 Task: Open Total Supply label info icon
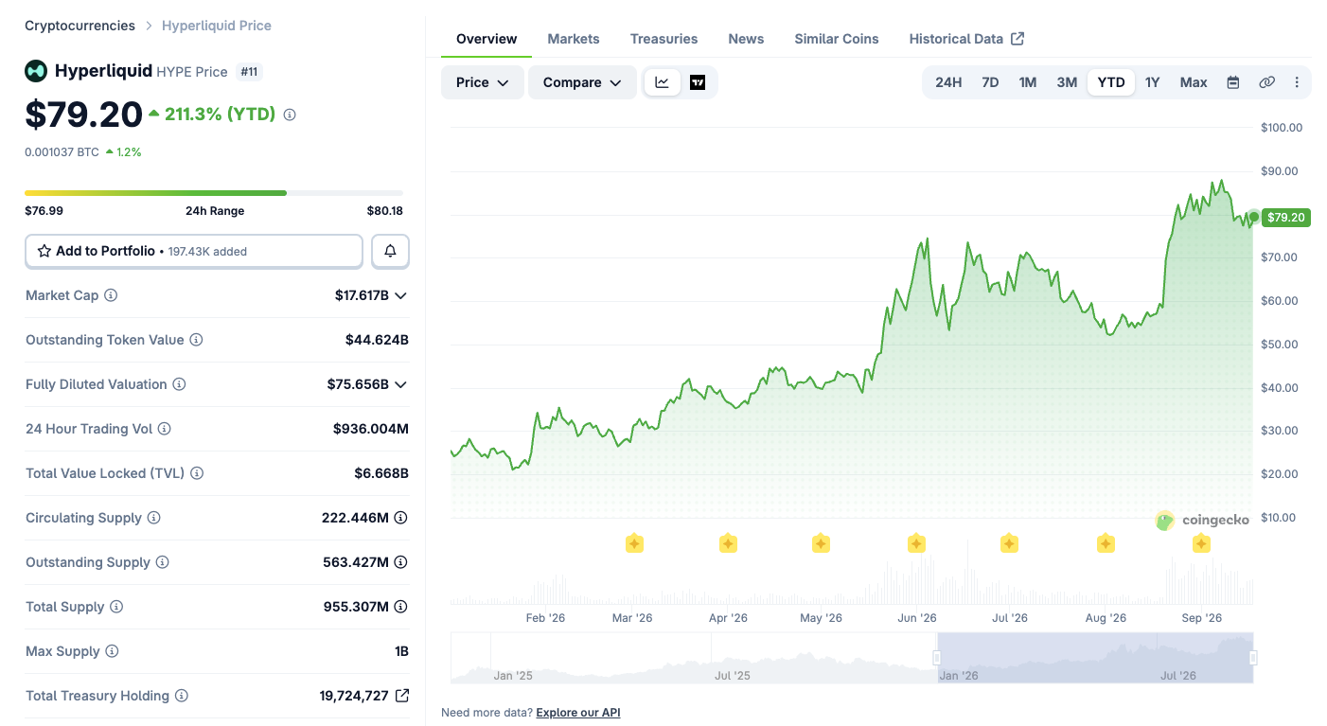115,607
